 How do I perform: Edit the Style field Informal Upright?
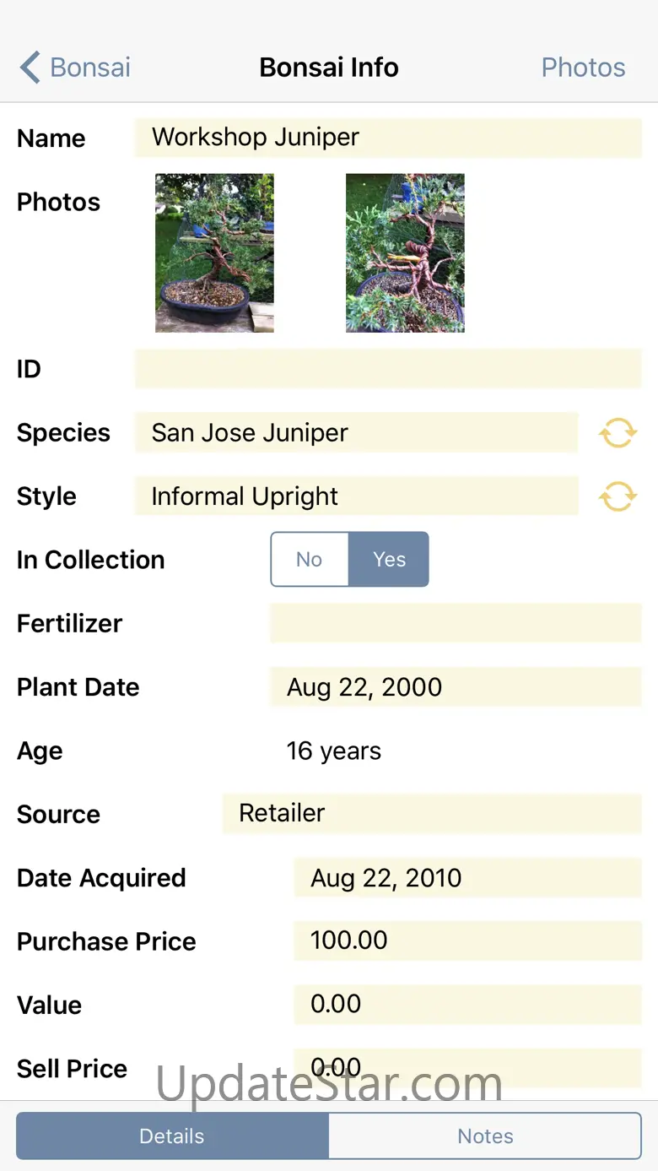[x=356, y=496]
